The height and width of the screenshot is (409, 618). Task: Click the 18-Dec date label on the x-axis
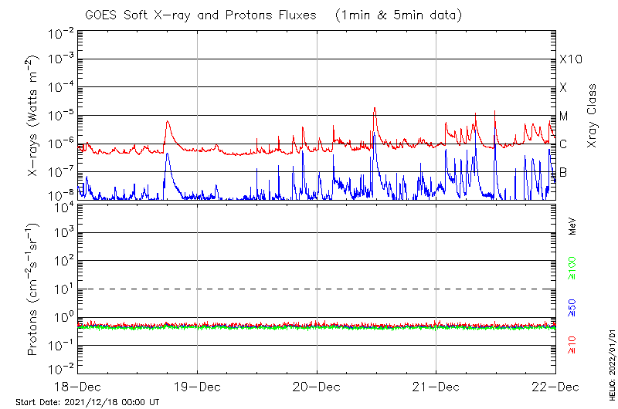(x=78, y=385)
